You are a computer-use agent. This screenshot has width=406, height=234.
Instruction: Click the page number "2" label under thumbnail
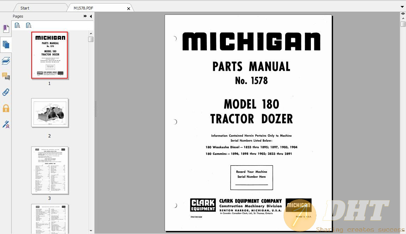coord(49,136)
